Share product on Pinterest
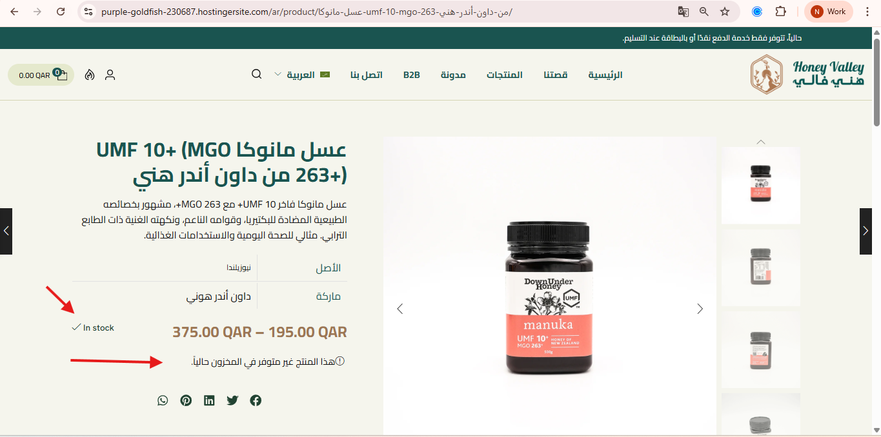Image resolution: width=881 pixels, height=437 pixels. pos(186,400)
